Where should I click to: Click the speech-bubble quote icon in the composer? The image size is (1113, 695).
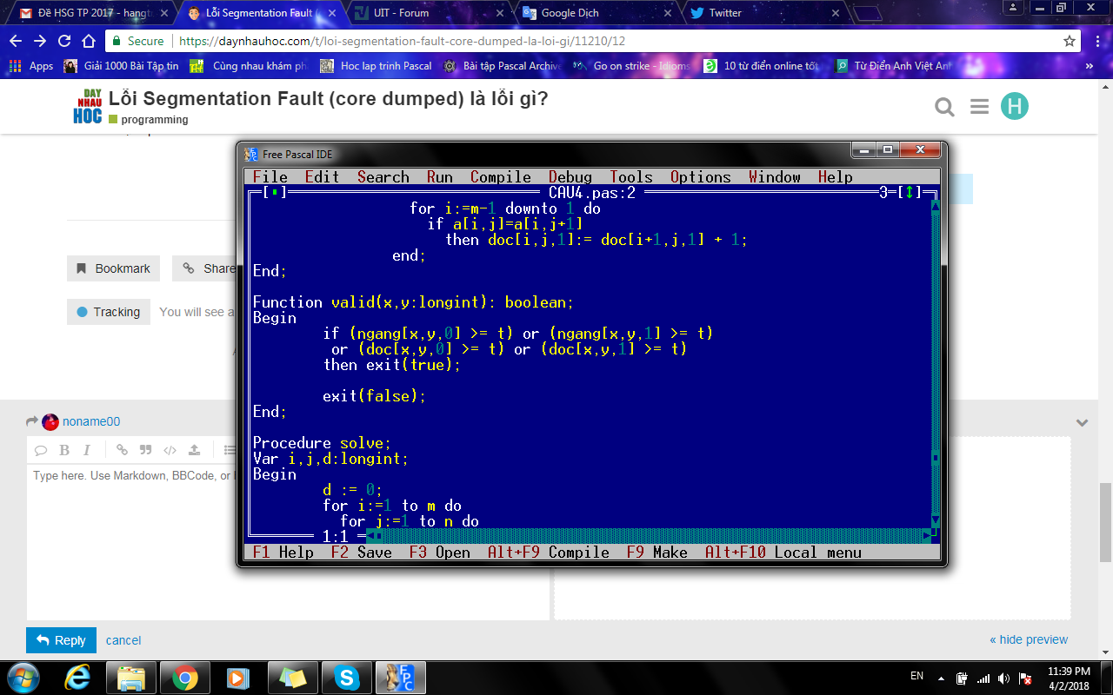[x=42, y=449]
